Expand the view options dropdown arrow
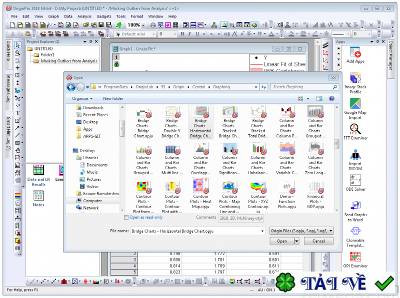 click(x=308, y=98)
